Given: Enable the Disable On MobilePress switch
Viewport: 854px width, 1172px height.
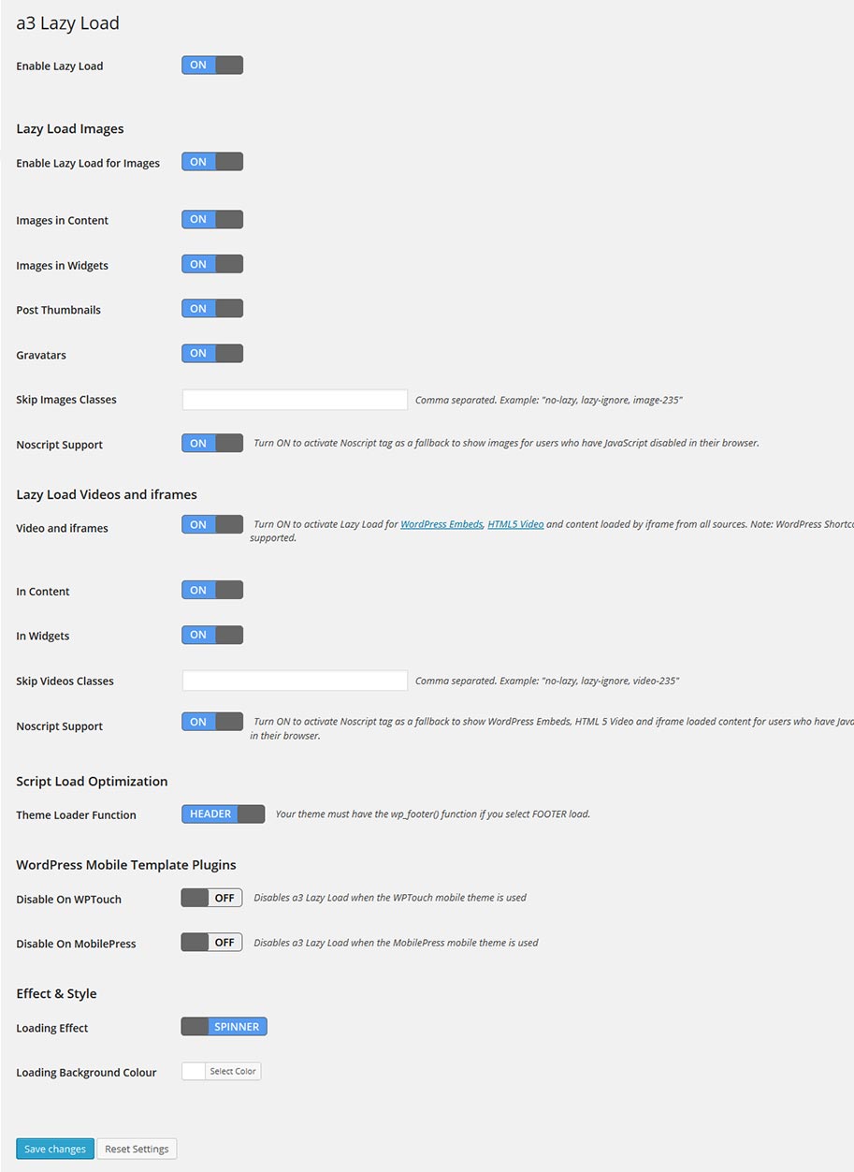Looking at the screenshot, I should (212, 943).
